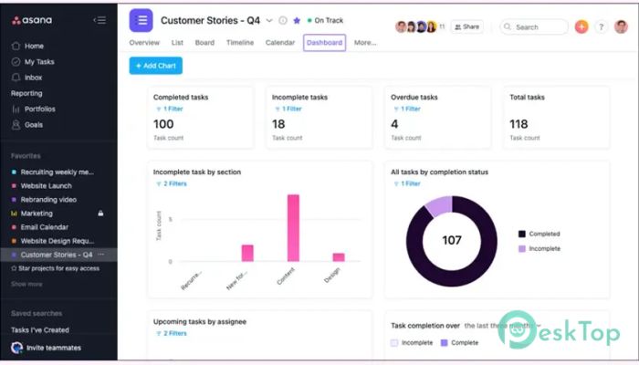The width and height of the screenshot is (639, 365).
Task: Click Show more under Favorites
Action: tap(26, 284)
